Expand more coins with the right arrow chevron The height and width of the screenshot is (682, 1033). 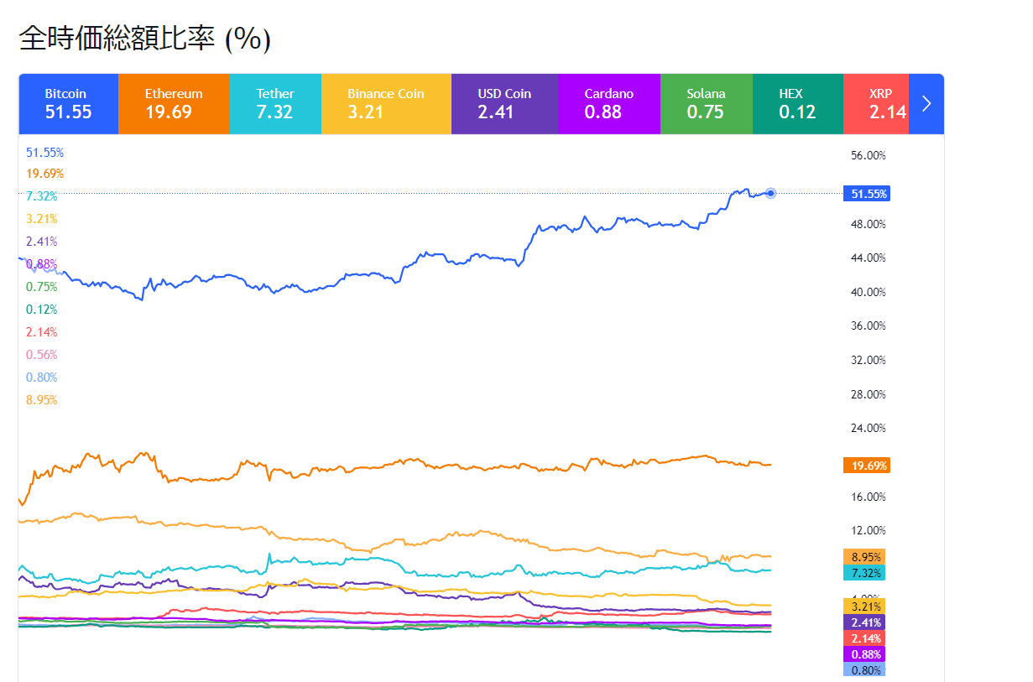(x=926, y=103)
